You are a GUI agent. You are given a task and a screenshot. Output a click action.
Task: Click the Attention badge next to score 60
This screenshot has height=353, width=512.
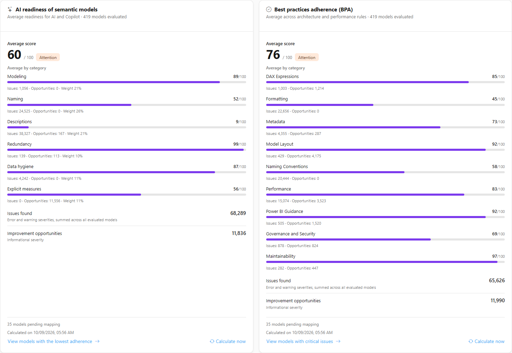pos(48,57)
